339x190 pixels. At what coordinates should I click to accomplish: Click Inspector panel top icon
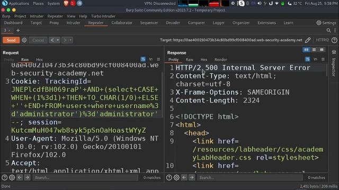pos(334,52)
